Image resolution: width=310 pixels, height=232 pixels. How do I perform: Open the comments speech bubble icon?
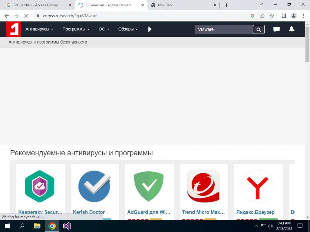pyautogui.click(x=276, y=29)
